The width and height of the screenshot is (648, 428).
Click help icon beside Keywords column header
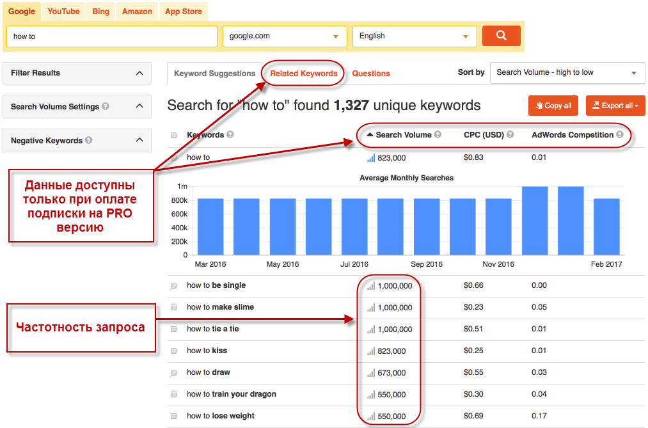[230, 134]
